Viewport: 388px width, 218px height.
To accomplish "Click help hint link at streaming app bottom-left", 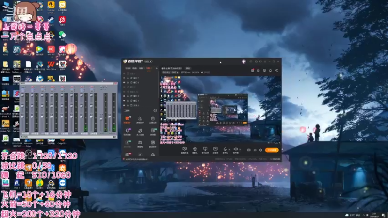I will (137, 159).
